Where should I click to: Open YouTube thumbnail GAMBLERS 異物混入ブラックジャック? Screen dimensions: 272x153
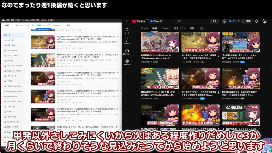point(241,115)
